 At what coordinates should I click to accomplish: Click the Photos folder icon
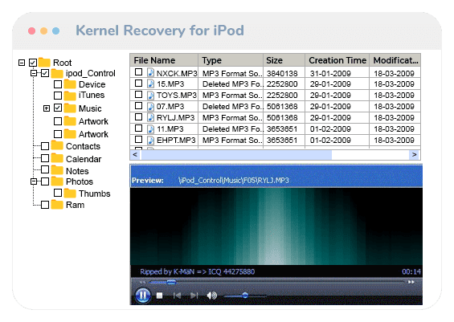click(57, 181)
